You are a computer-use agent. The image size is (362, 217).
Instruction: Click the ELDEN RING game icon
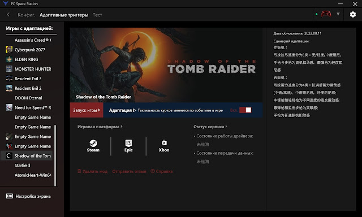pyautogui.click(x=9, y=59)
